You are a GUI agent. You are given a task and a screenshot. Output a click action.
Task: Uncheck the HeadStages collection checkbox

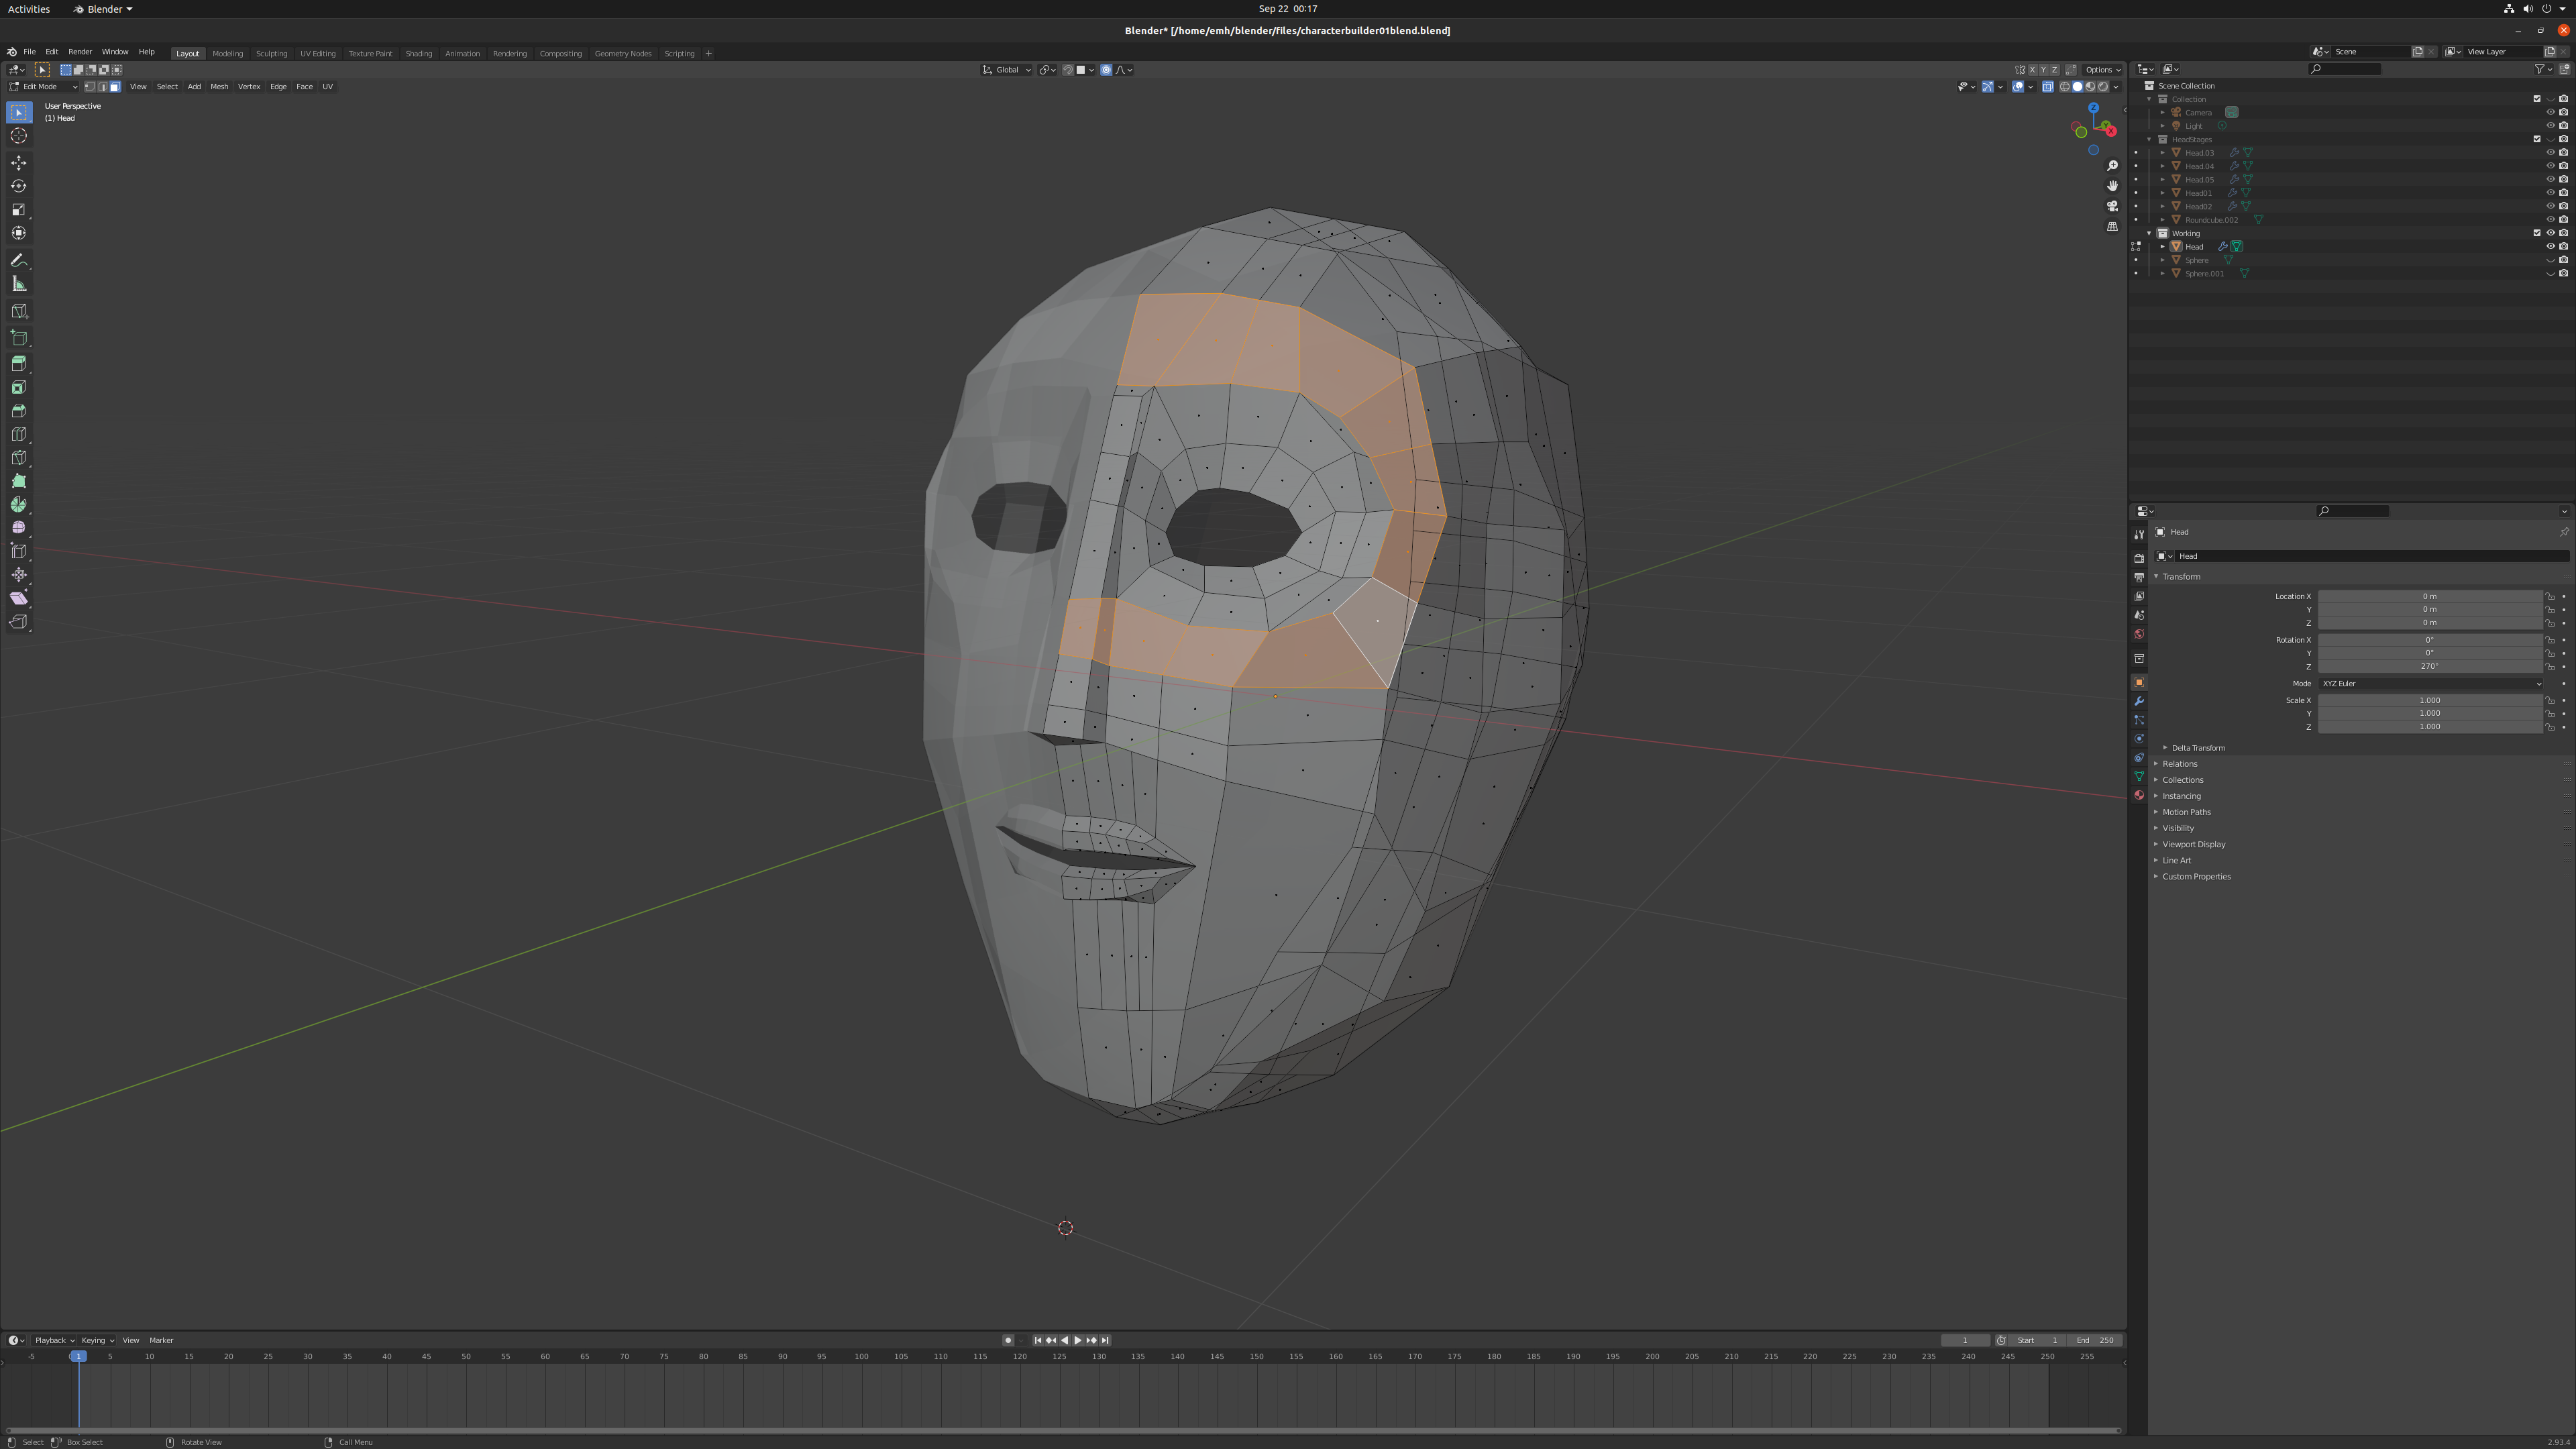[x=2537, y=139]
